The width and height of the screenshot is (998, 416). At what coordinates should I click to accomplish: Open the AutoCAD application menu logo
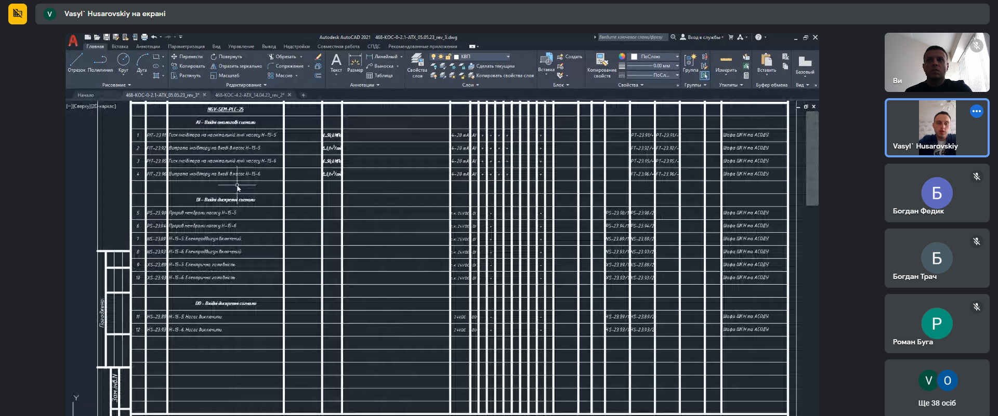[x=73, y=41]
